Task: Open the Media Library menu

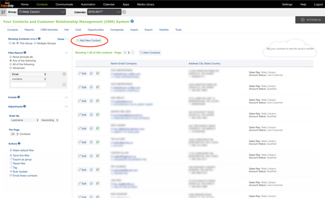Action: (146, 4)
